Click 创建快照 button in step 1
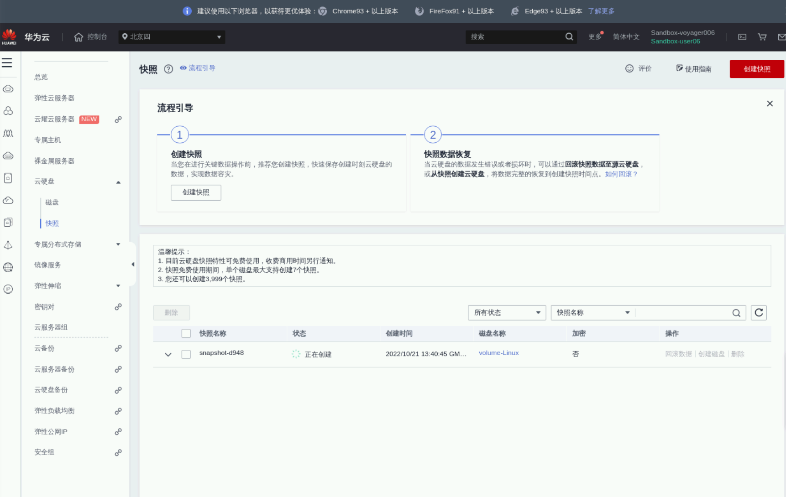Viewport: 786px width, 497px height. coord(196,192)
